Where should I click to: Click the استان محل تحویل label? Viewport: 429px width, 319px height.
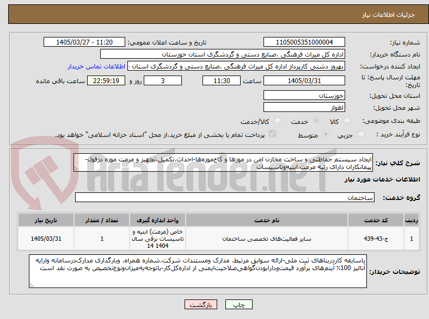(x=395, y=96)
